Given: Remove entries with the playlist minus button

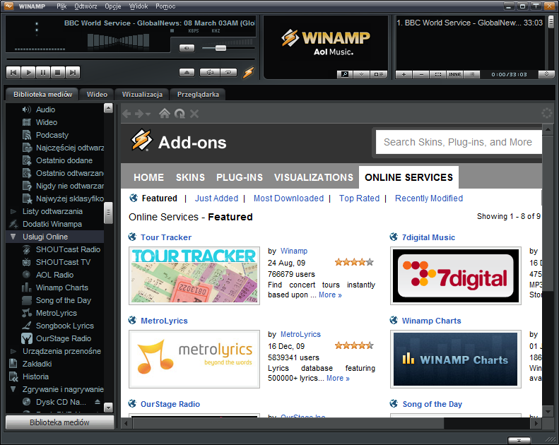Looking at the screenshot, I should point(421,74).
